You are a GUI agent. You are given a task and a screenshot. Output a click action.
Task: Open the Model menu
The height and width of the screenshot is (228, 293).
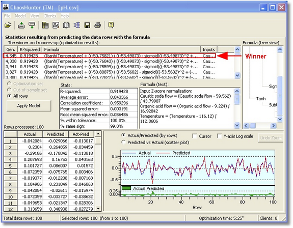(20, 16)
